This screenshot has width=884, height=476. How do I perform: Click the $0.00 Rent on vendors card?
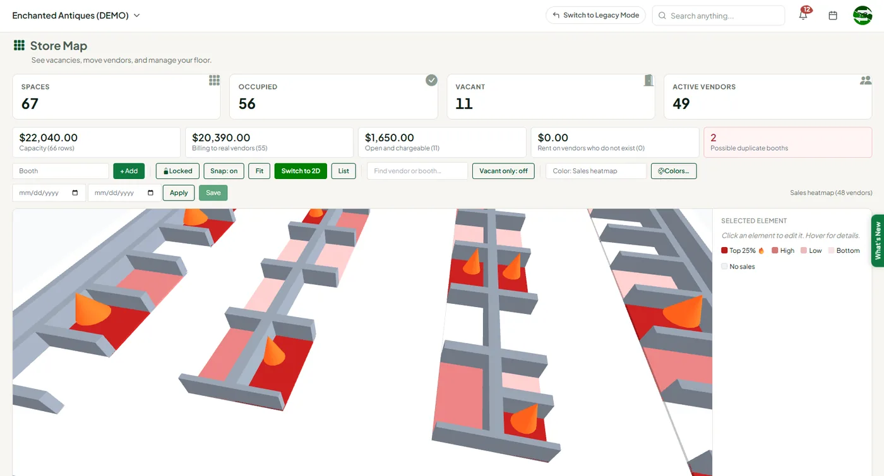click(x=615, y=142)
